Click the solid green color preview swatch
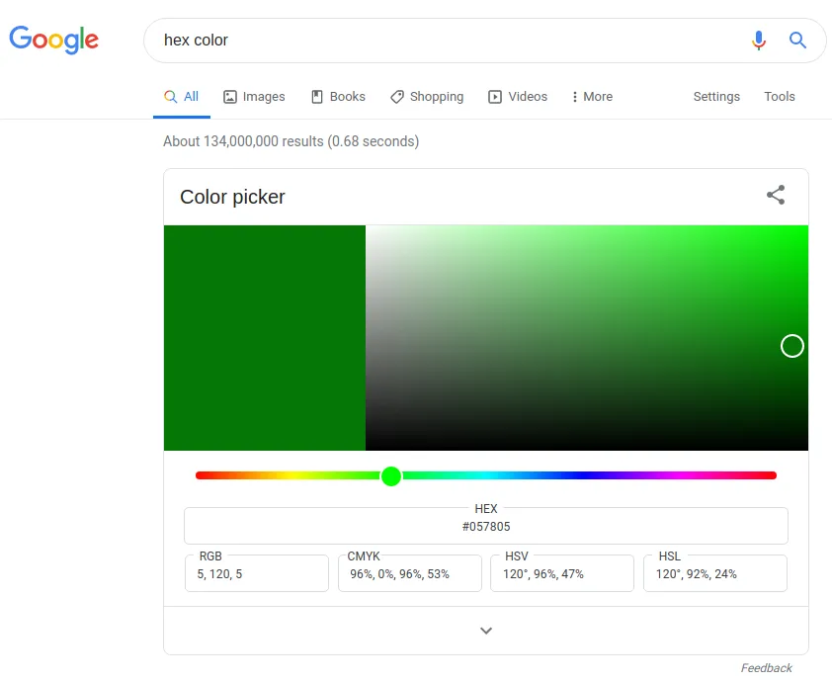 264,337
